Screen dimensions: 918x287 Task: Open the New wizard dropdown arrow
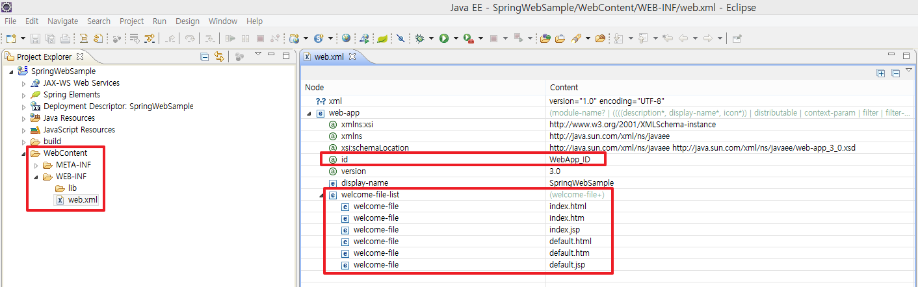(x=23, y=38)
